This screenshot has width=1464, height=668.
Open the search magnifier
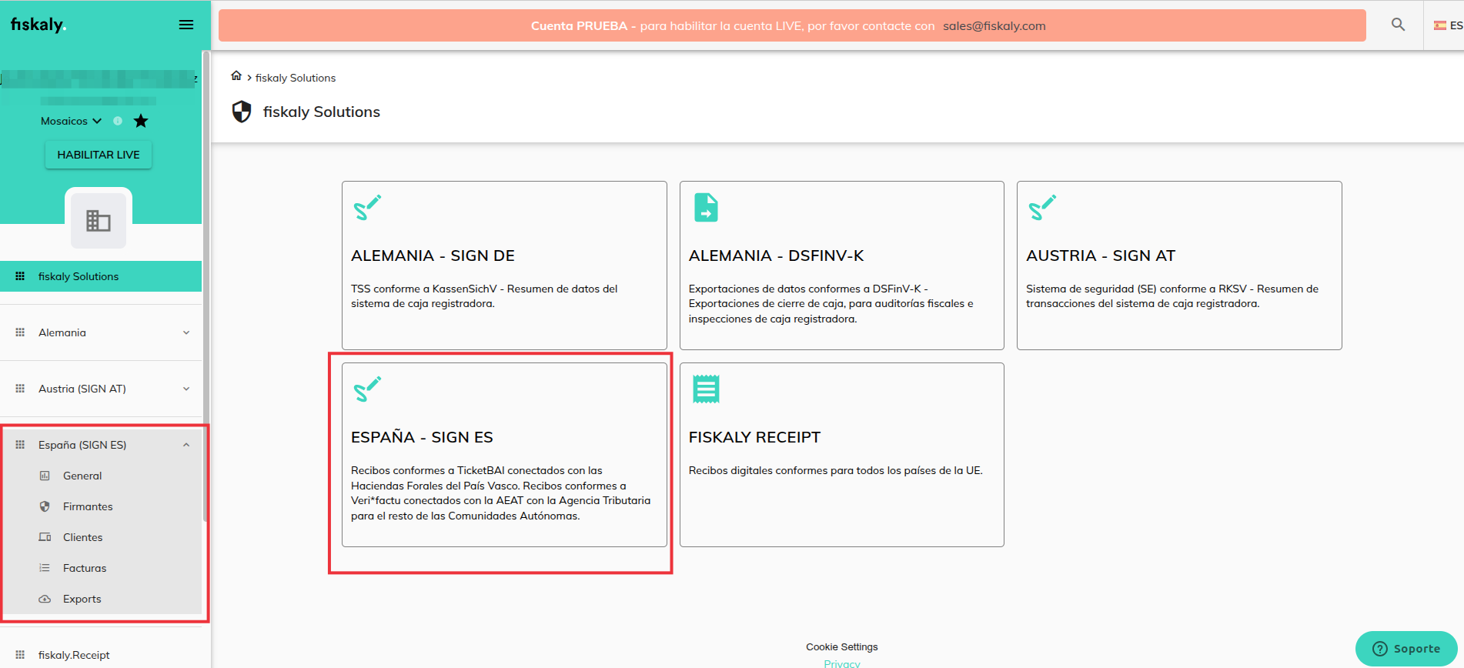[x=1399, y=25]
